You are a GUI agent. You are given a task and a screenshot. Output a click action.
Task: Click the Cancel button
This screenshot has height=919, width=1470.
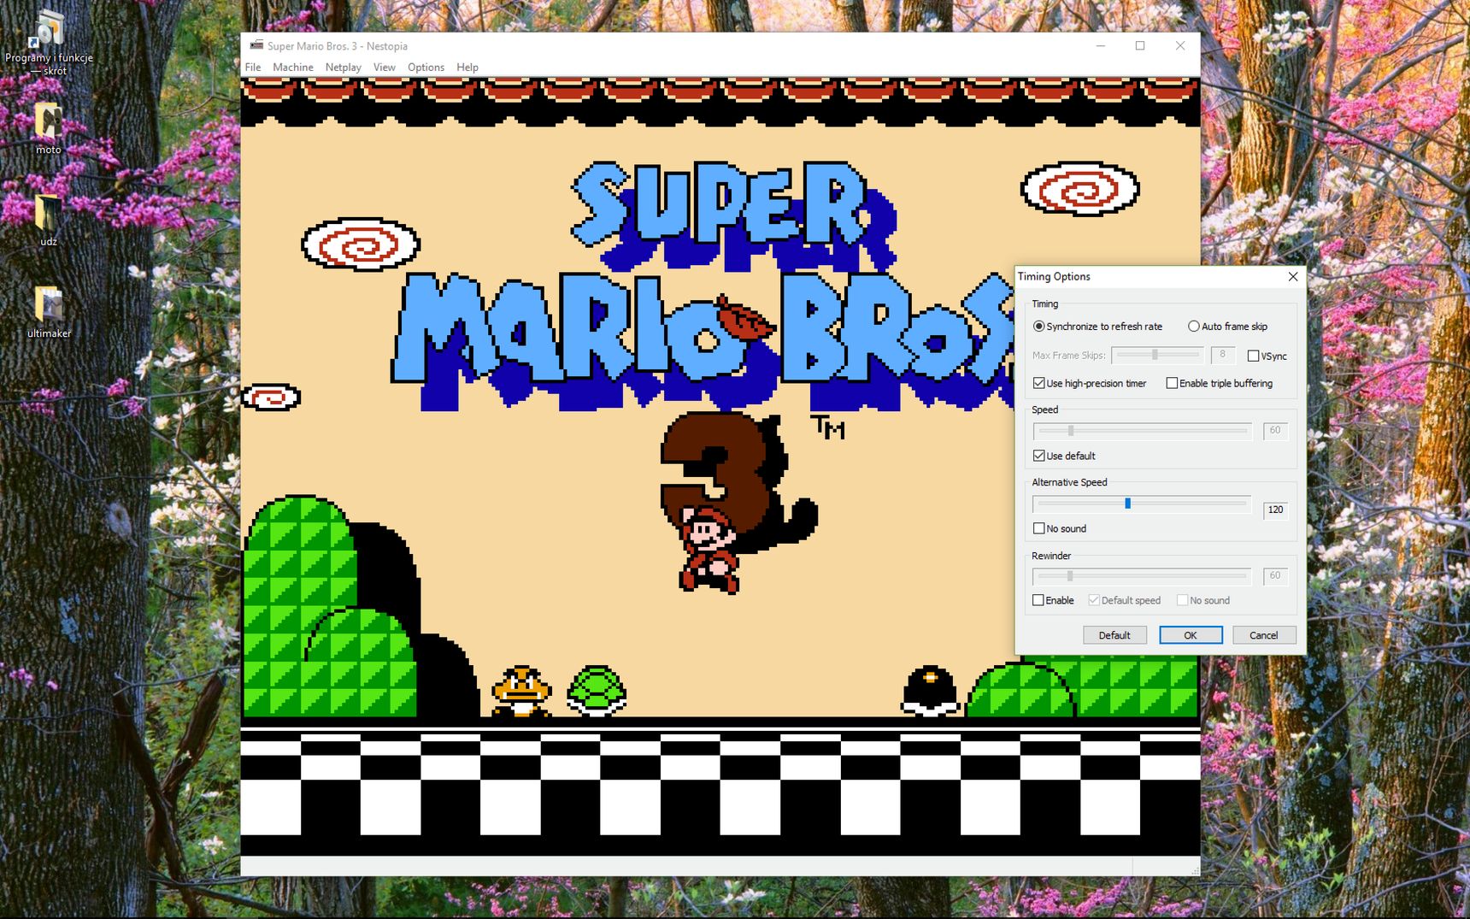point(1264,635)
